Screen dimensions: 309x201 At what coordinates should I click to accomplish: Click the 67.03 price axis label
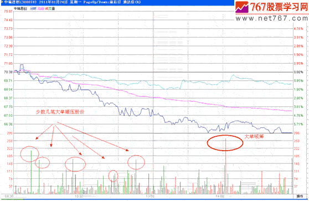click(8, 115)
